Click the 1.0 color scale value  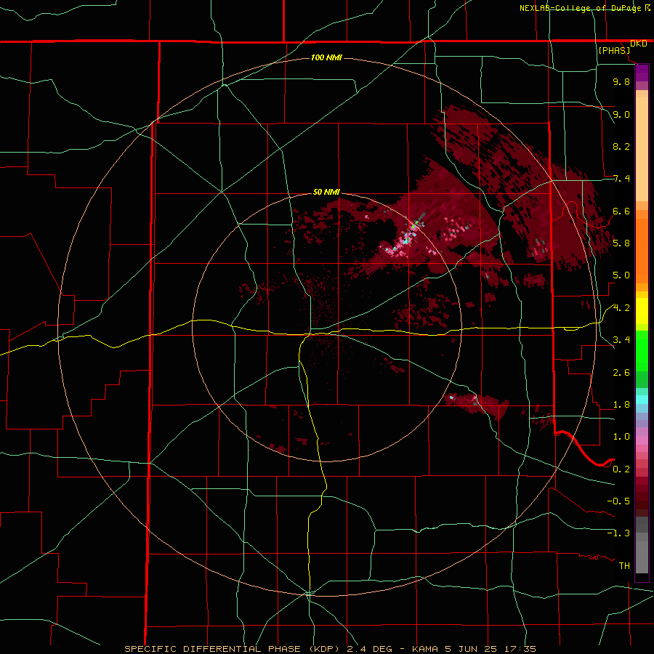[x=621, y=437]
